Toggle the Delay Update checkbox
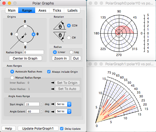 (x=62, y=129)
